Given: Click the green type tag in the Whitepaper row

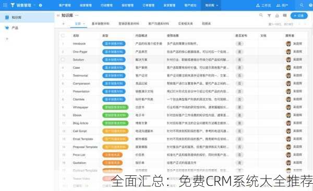Looking at the screenshot, I should tap(115, 107).
